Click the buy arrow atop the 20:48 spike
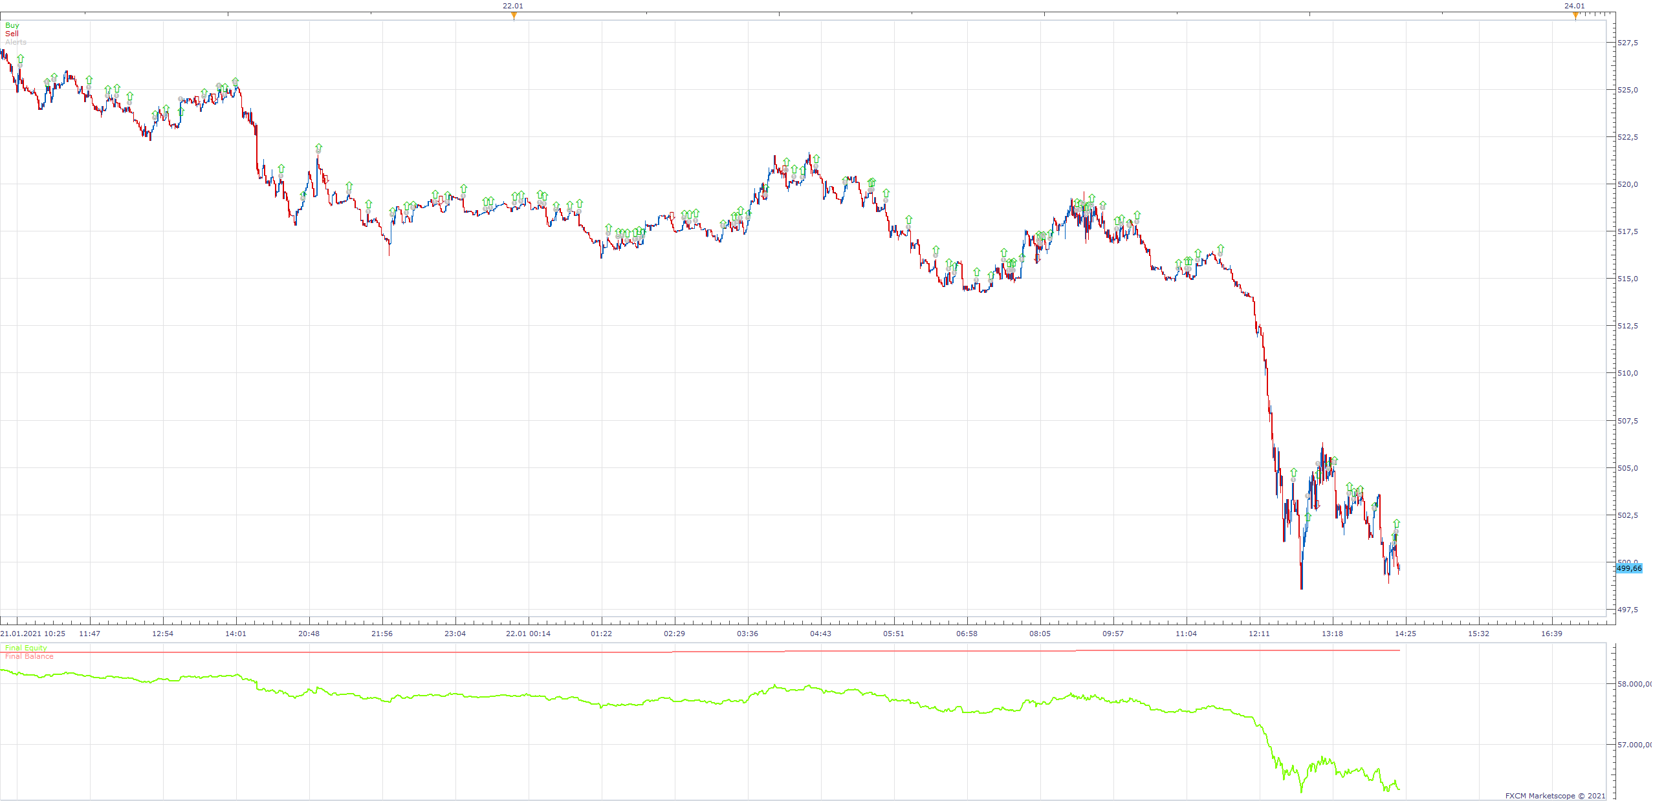The height and width of the screenshot is (801, 1653). point(318,148)
